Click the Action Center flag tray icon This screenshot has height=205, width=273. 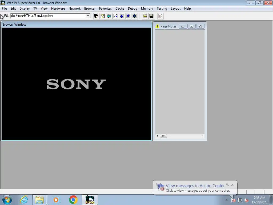pyautogui.click(x=233, y=200)
